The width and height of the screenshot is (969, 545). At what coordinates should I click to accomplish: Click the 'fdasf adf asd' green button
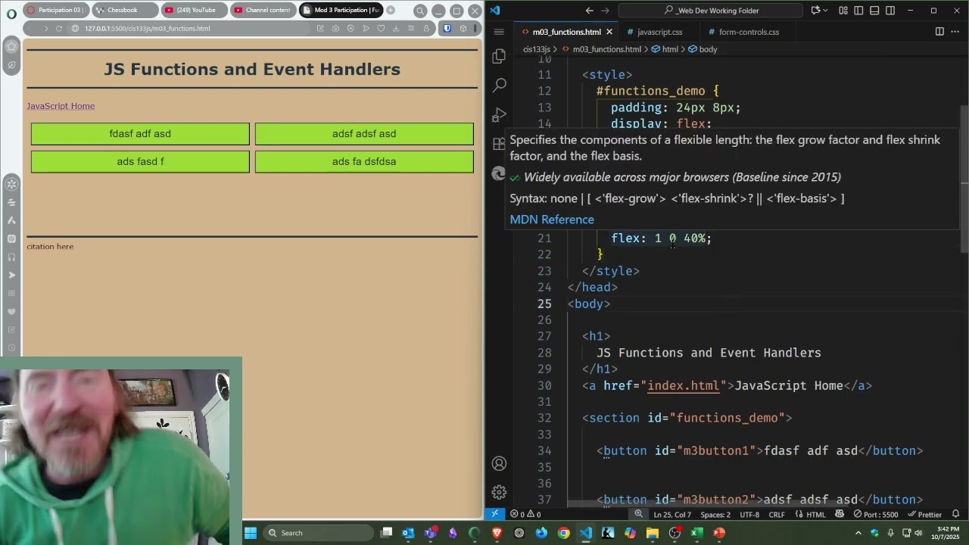(140, 134)
